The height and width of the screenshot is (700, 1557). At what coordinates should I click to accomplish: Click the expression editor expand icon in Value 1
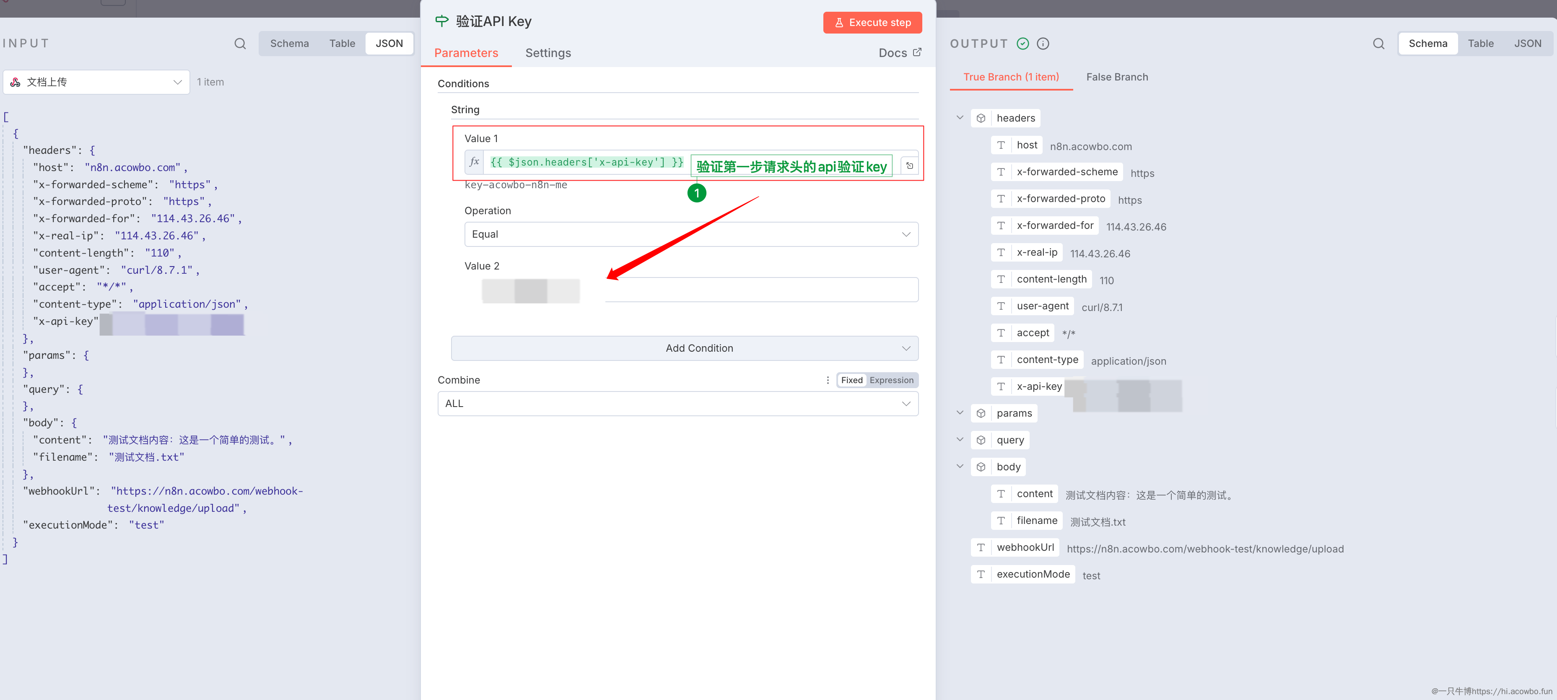click(x=910, y=165)
